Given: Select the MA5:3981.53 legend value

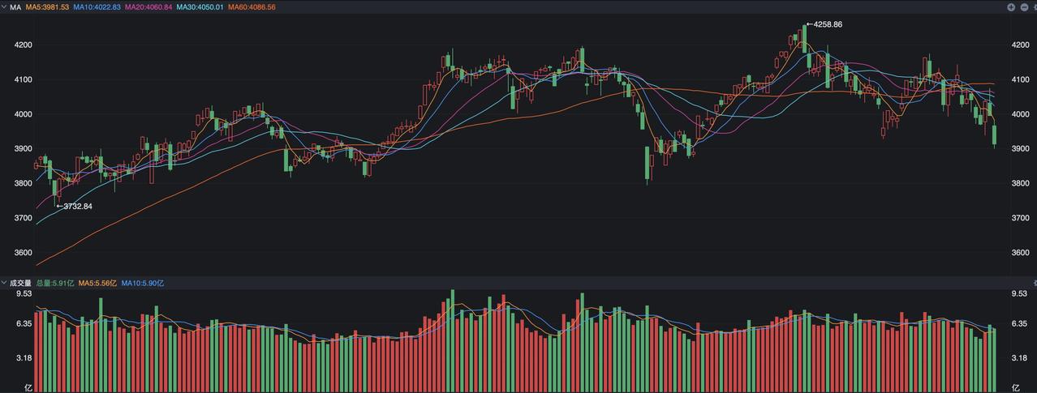Looking at the screenshot, I should point(47,6).
